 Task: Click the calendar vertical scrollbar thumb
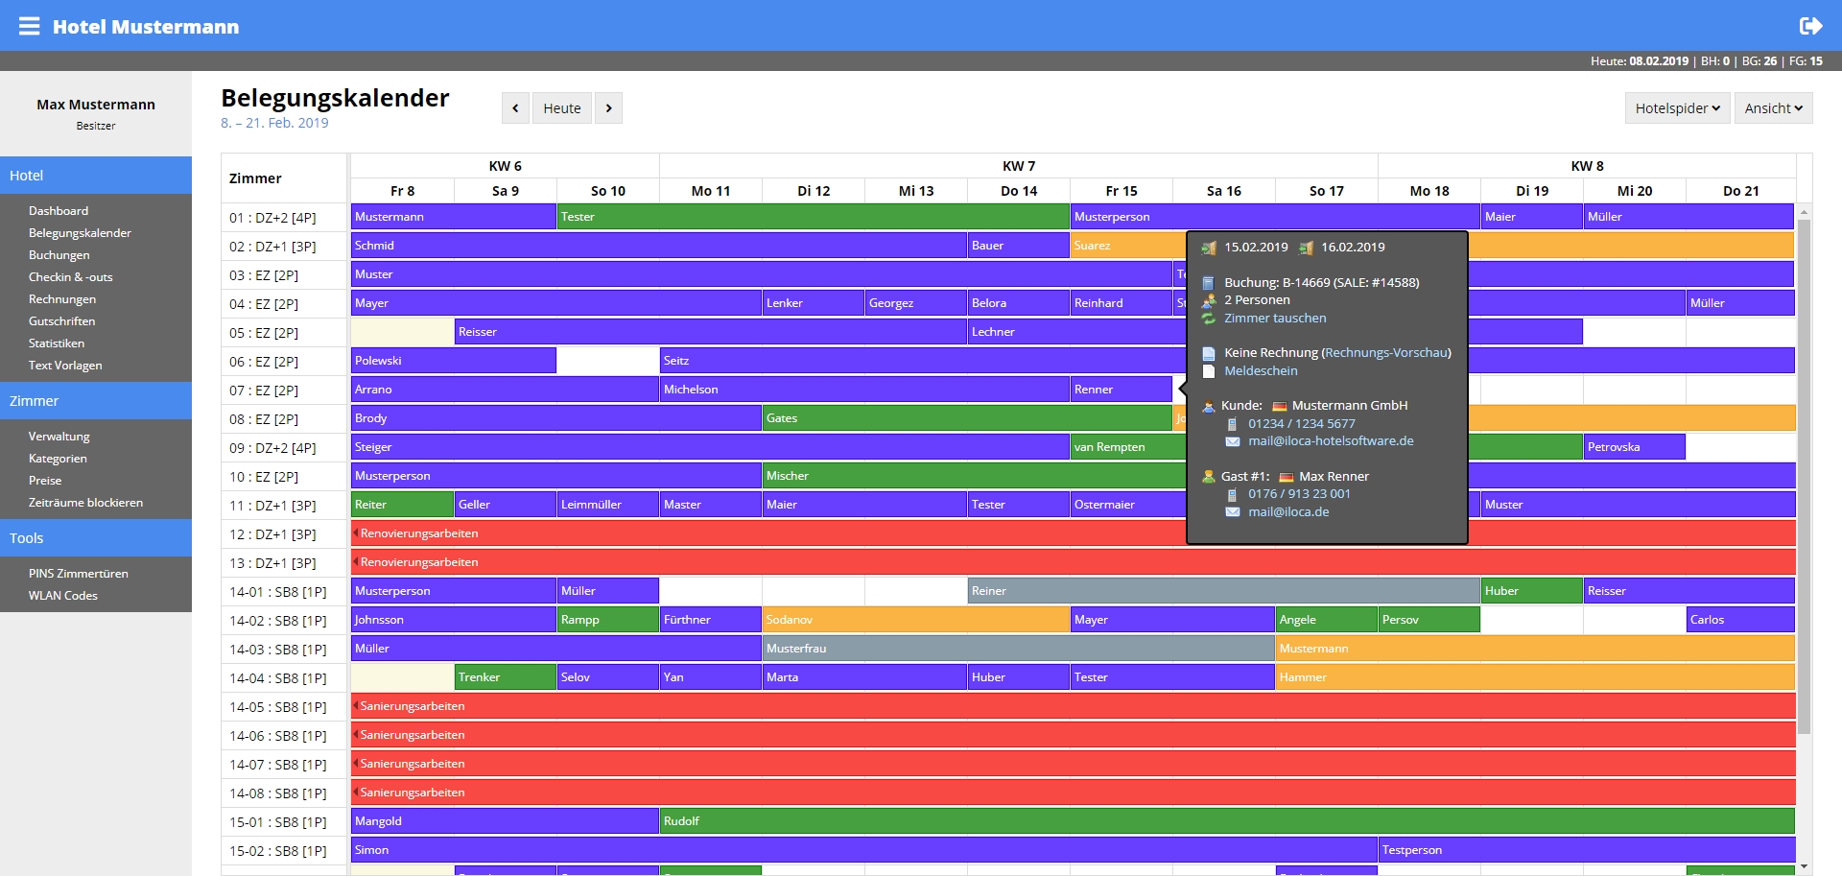(1804, 477)
